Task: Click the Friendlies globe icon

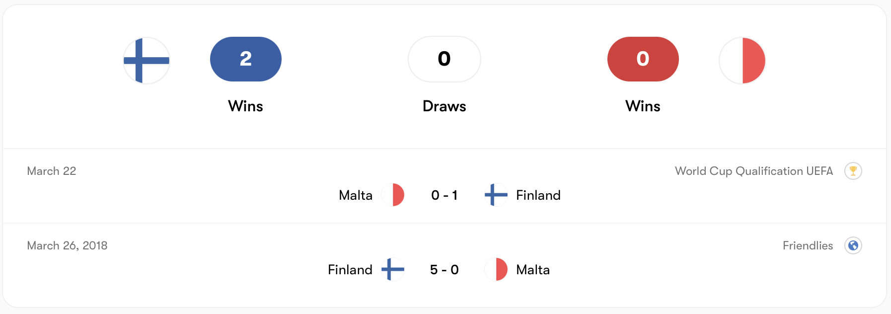Action: (853, 245)
